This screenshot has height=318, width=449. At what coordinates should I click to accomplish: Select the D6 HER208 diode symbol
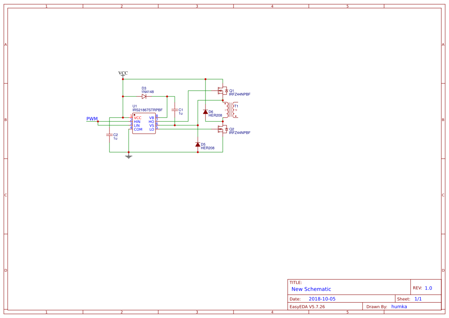(205, 112)
